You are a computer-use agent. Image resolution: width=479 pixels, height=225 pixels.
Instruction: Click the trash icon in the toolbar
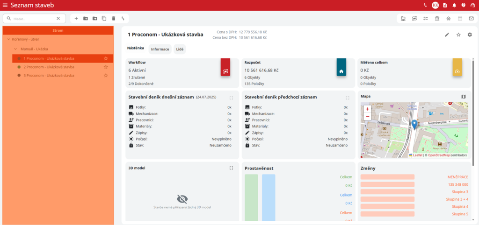point(113,18)
